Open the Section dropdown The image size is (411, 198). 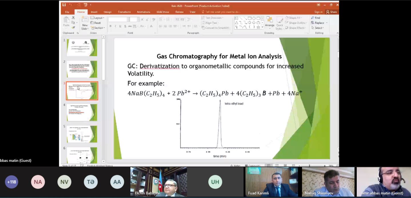98,28
